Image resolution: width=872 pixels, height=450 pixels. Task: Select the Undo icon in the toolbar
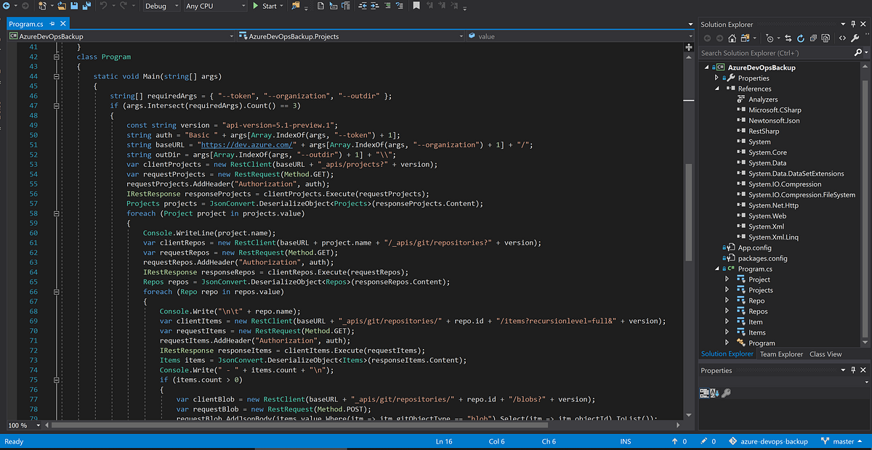(103, 6)
